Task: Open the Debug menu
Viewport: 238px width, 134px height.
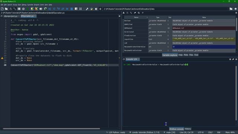Action: click(x=24, y=5)
